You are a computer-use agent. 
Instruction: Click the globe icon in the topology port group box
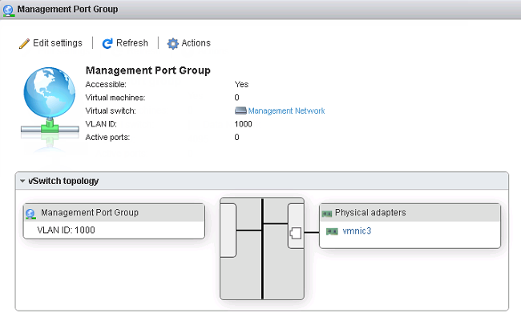tap(31, 214)
